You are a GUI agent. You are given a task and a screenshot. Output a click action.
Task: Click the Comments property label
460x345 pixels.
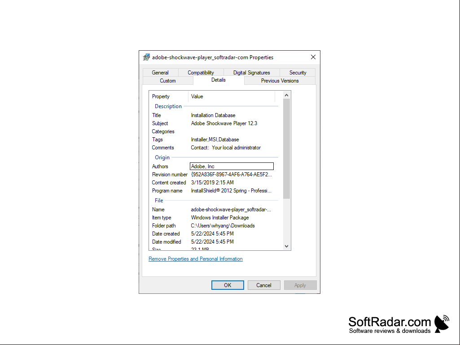pyautogui.click(x=163, y=148)
